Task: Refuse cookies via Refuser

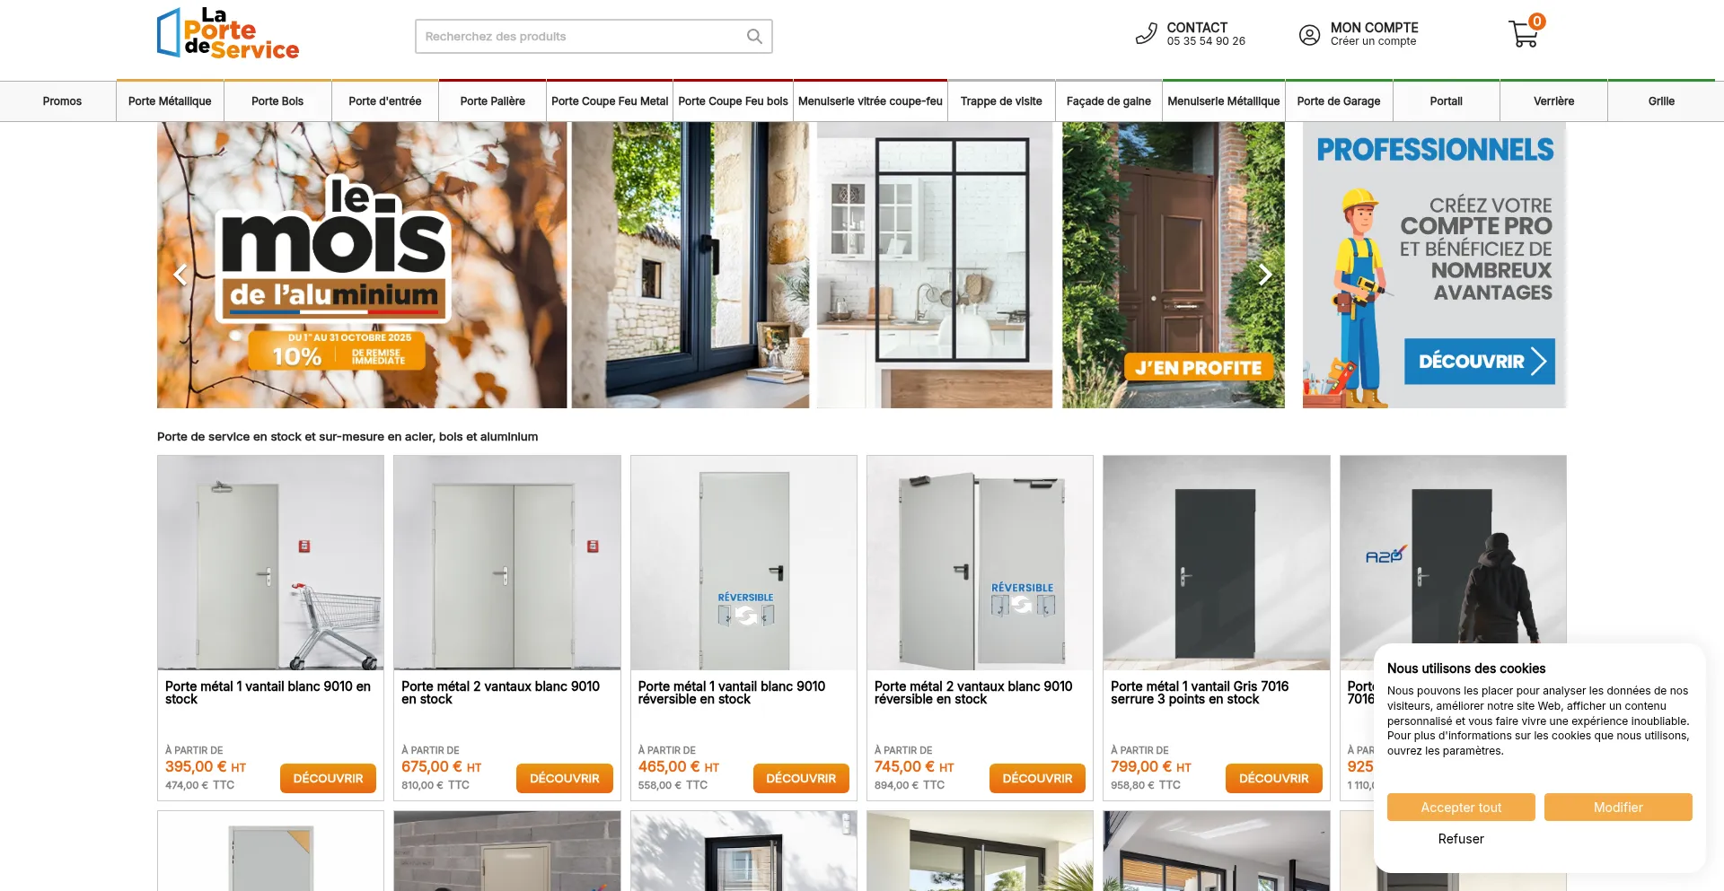Action: (x=1461, y=839)
